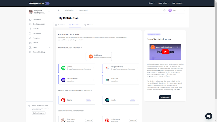Select Create podcast plus icon
The height and width of the screenshot is (122, 217).
(30, 24)
